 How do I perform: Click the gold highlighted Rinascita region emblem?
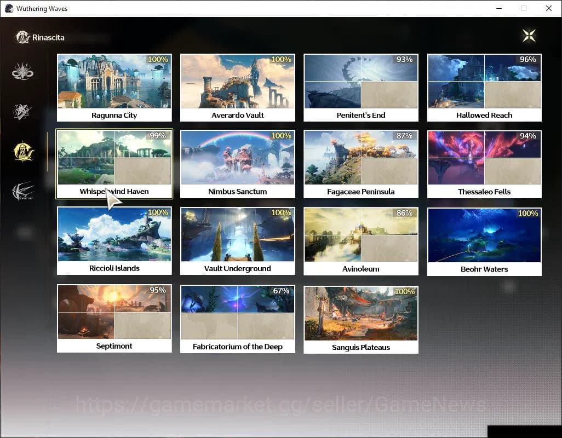(22, 152)
